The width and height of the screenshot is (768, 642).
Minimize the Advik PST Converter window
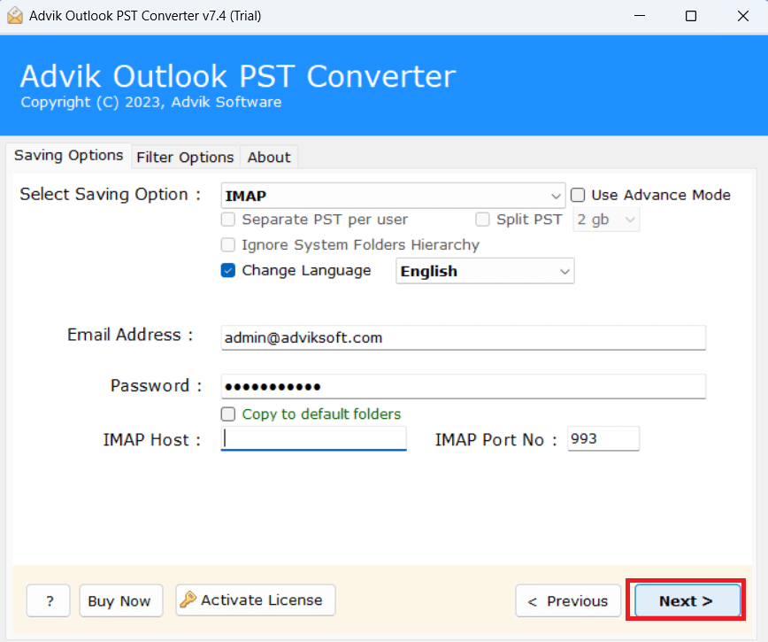click(639, 16)
